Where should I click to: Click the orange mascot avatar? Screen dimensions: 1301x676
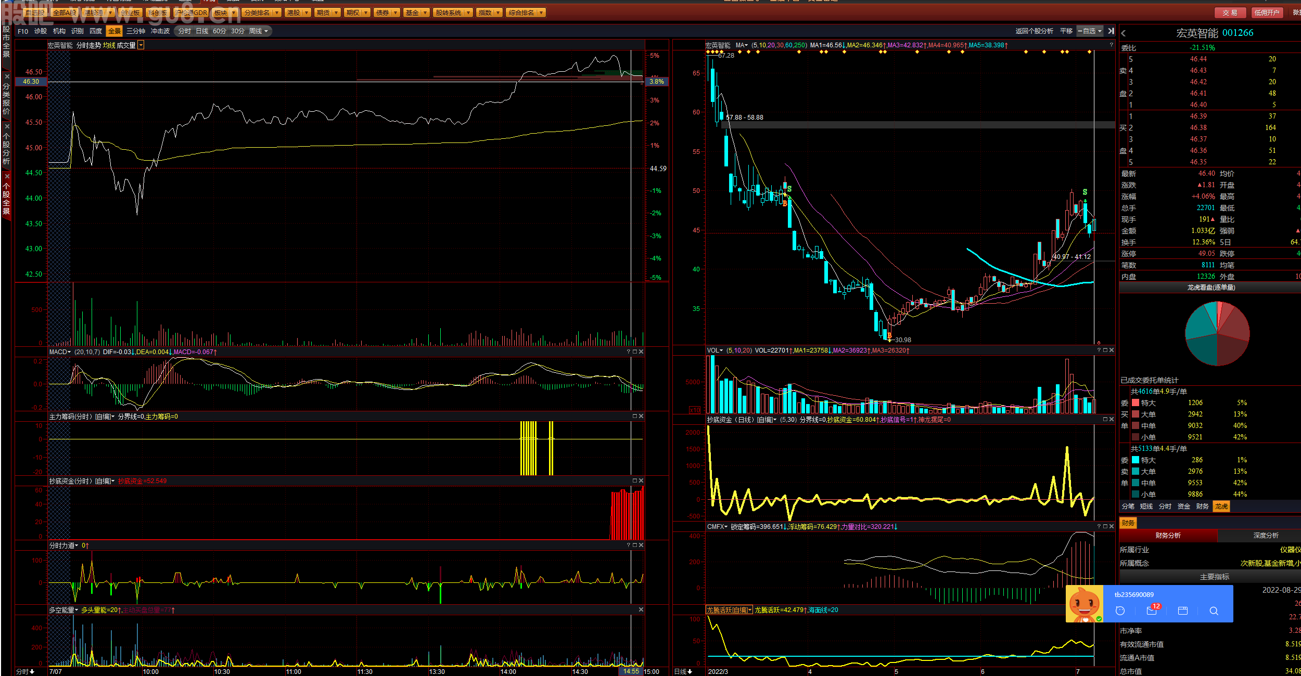(x=1085, y=604)
